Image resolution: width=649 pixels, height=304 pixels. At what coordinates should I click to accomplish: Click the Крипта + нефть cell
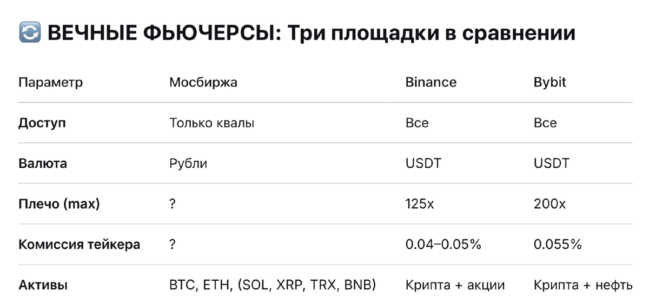tap(582, 285)
